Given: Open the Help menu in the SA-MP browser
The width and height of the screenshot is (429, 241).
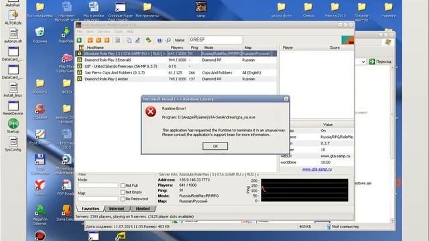Looking at the screenshot, I should point(130,31).
